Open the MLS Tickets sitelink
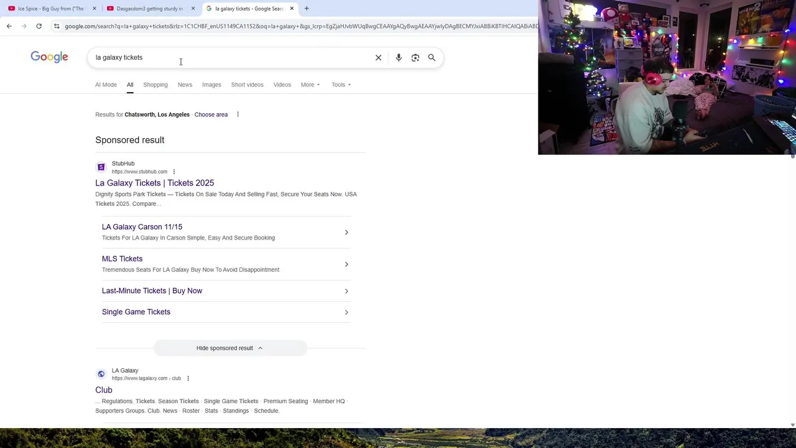This screenshot has height=448, width=796. point(122,259)
